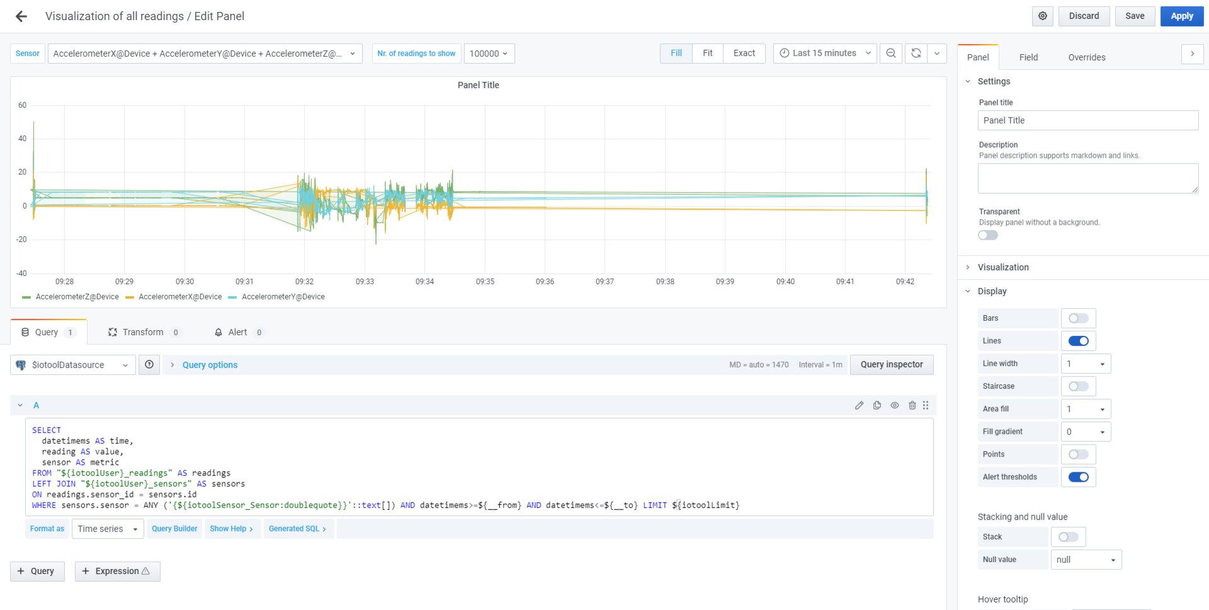Enable the Points toggle
The height and width of the screenshot is (610, 1209).
pos(1079,454)
